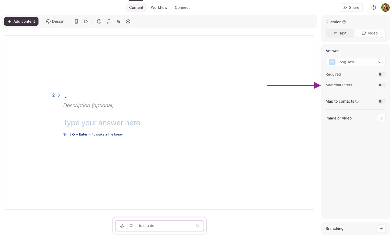Toggle the Required switch

click(x=382, y=74)
